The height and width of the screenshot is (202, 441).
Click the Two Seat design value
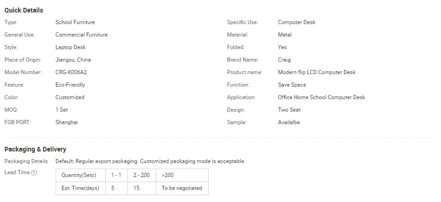[289, 110]
